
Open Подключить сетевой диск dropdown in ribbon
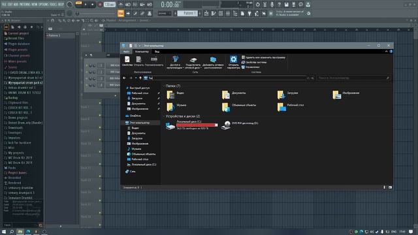(x=193, y=63)
